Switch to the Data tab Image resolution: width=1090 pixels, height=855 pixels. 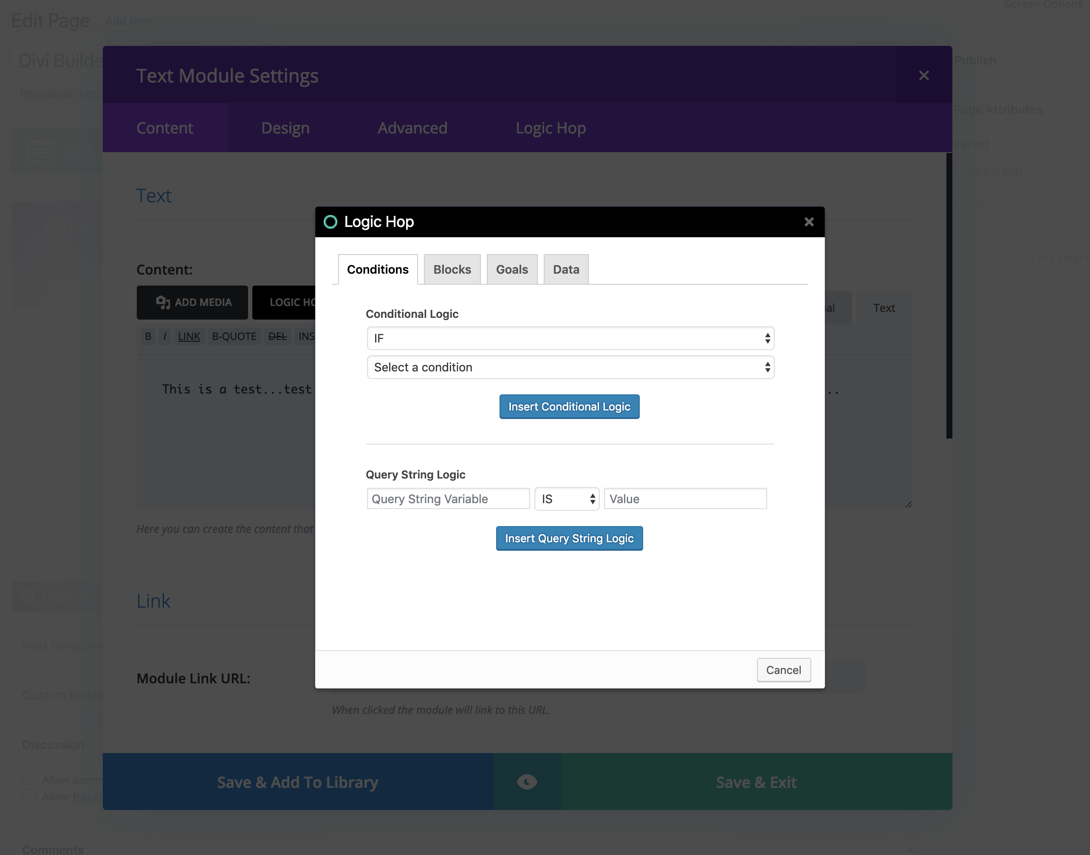[x=566, y=269]
